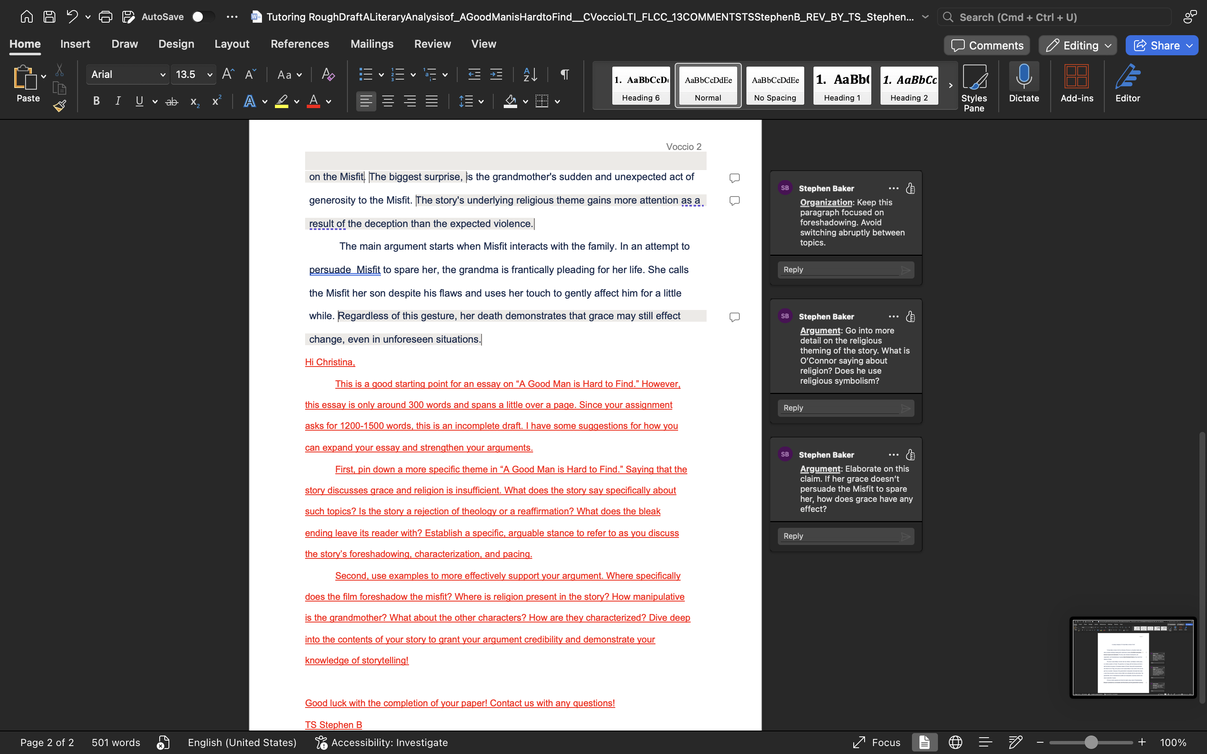Screen dimensions: 1207x754
Task: Apply strikethrough formatting
Action: click(171, 102)
